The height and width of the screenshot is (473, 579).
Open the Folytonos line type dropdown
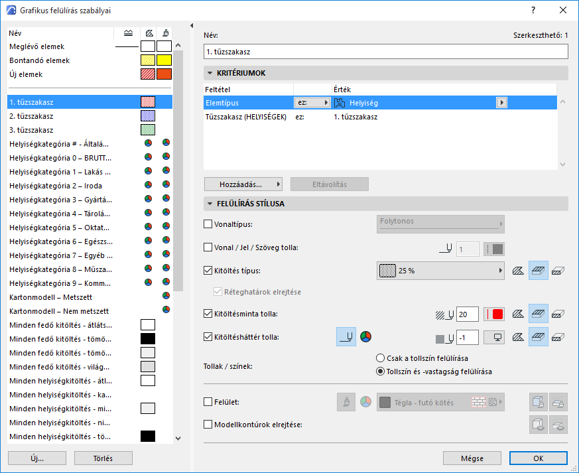[440, 224]
